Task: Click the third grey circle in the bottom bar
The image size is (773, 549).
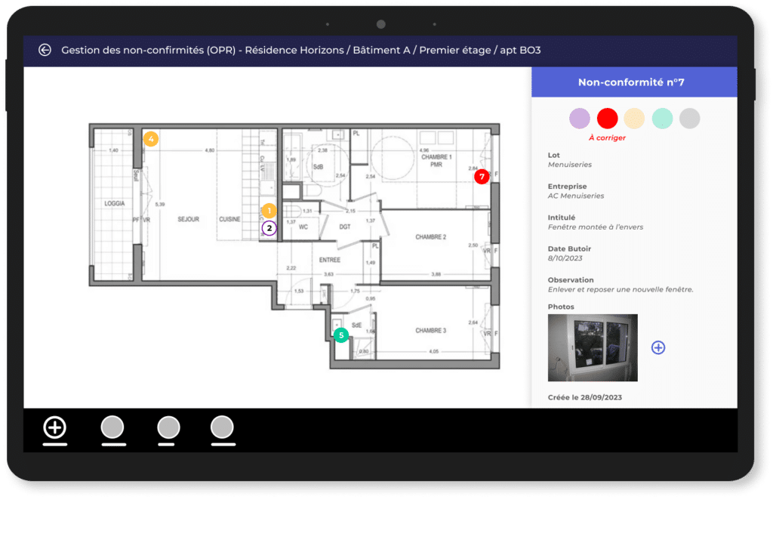Action: 223,427
